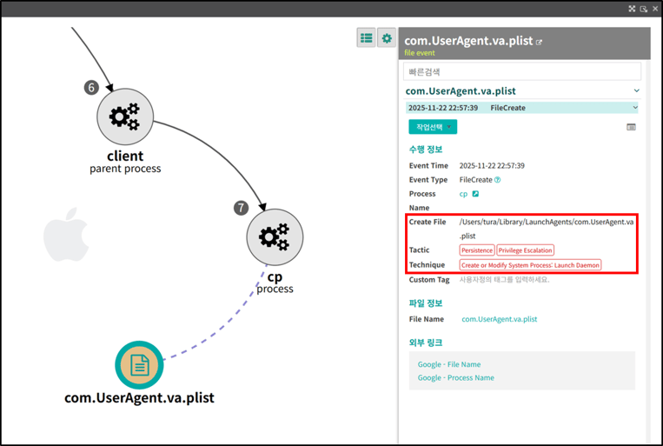The width and height of the screenshot is (663, 446).
Task: Click the list view icon button
Action: [366, 38]
